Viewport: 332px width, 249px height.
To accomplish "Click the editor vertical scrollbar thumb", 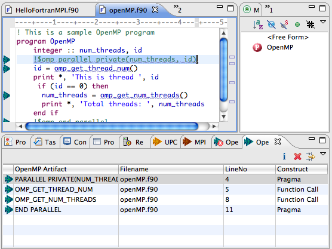I will 223,70.
